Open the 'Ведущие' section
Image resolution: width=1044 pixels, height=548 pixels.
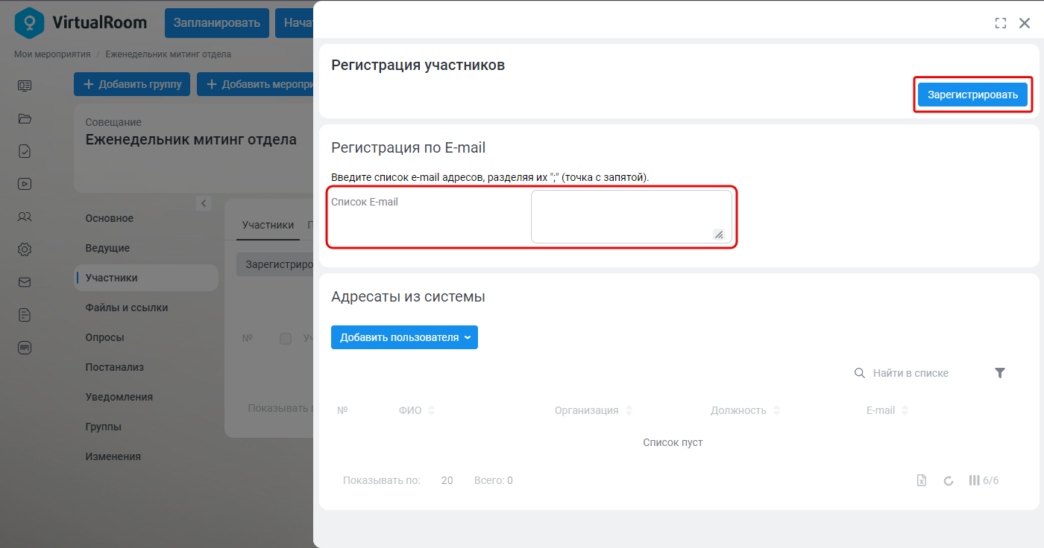107,248
